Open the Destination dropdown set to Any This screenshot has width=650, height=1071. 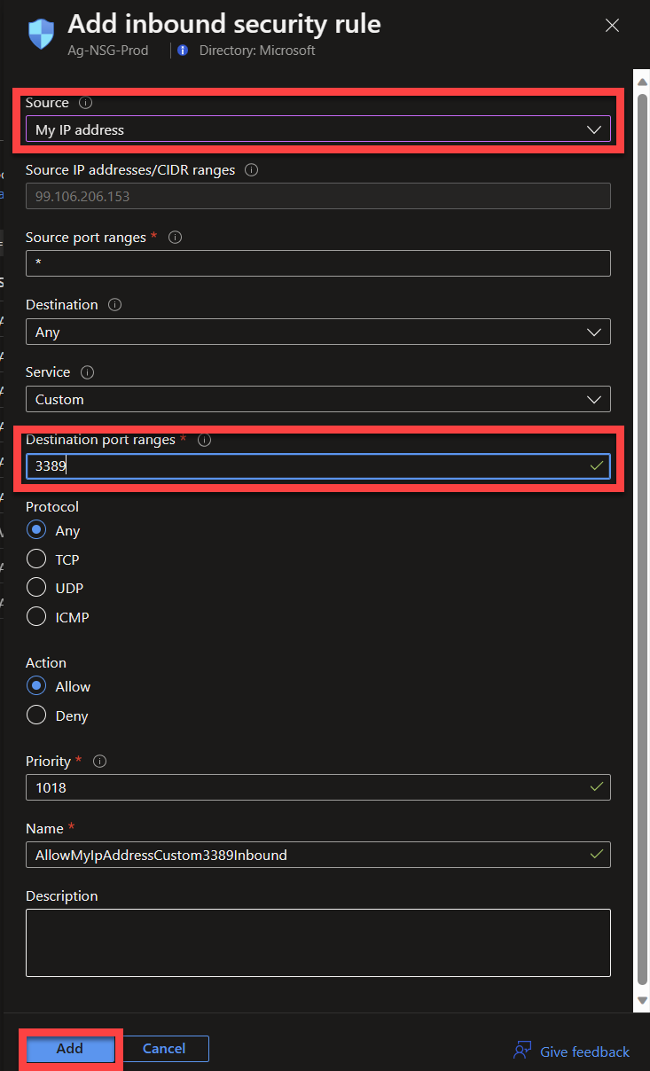click(318, 332)
